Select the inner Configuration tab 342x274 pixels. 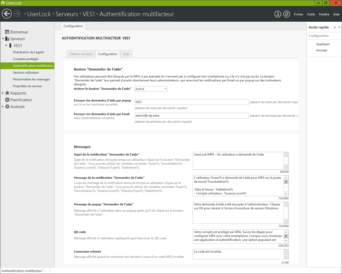point(108,54)
